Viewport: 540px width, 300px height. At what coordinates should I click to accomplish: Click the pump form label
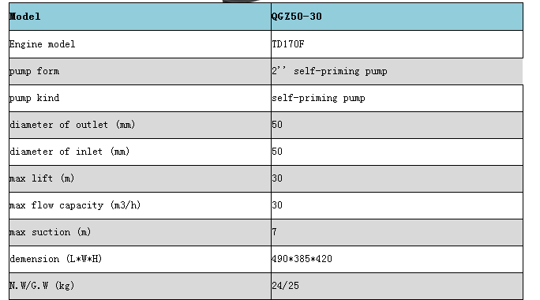pos(34,71)
